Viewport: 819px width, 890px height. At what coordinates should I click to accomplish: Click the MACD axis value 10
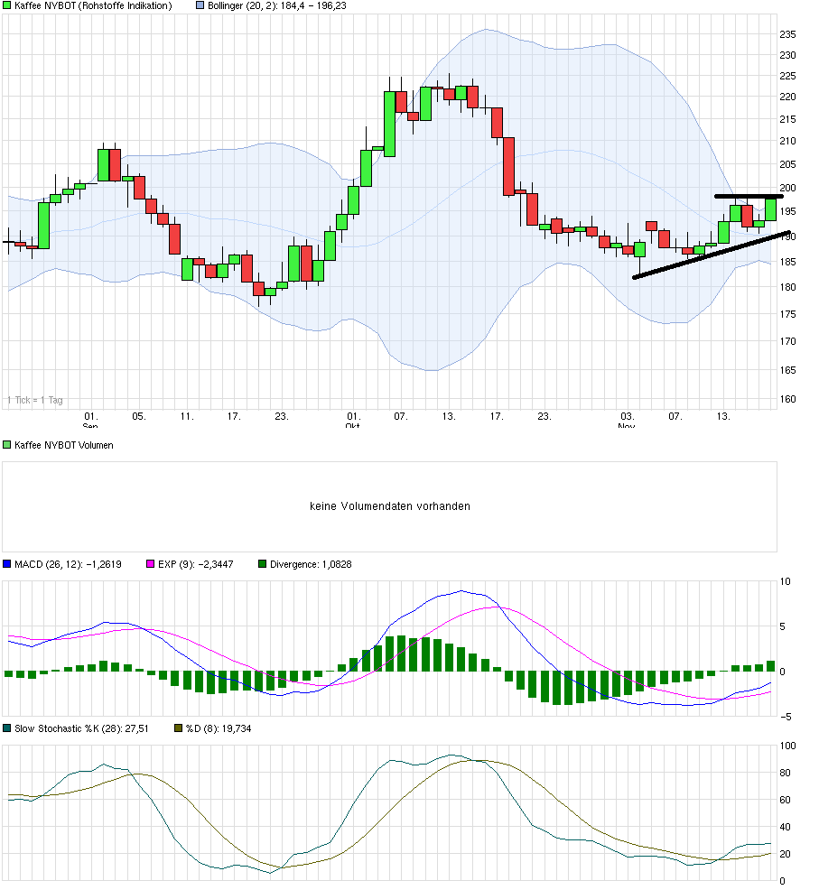coord(785,582)
